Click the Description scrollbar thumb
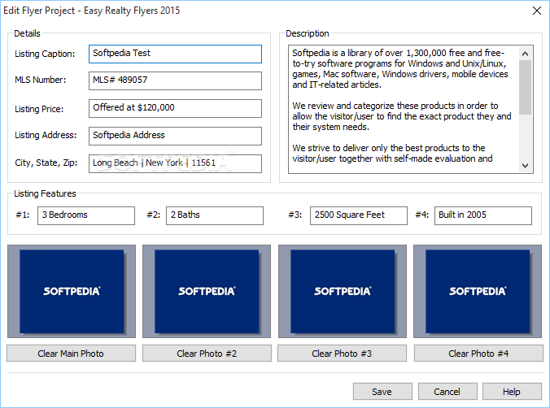Image resolution: width=550 pixels, height=408 pixels. pyautogui.click(x=525, y=87)
